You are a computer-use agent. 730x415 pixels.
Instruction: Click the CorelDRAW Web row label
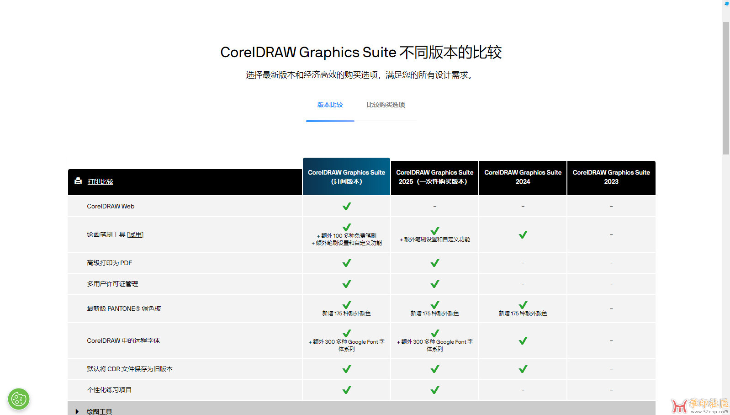[111, 206]
